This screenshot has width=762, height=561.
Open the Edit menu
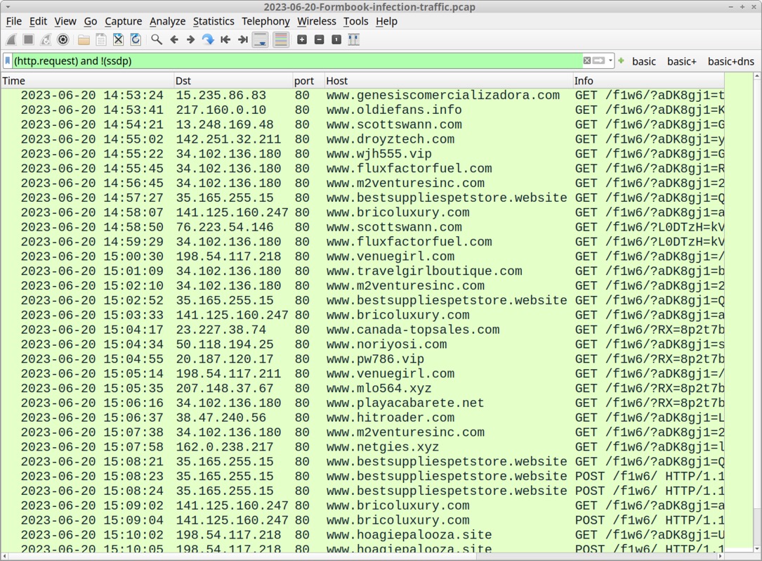[x=38, y=21]
